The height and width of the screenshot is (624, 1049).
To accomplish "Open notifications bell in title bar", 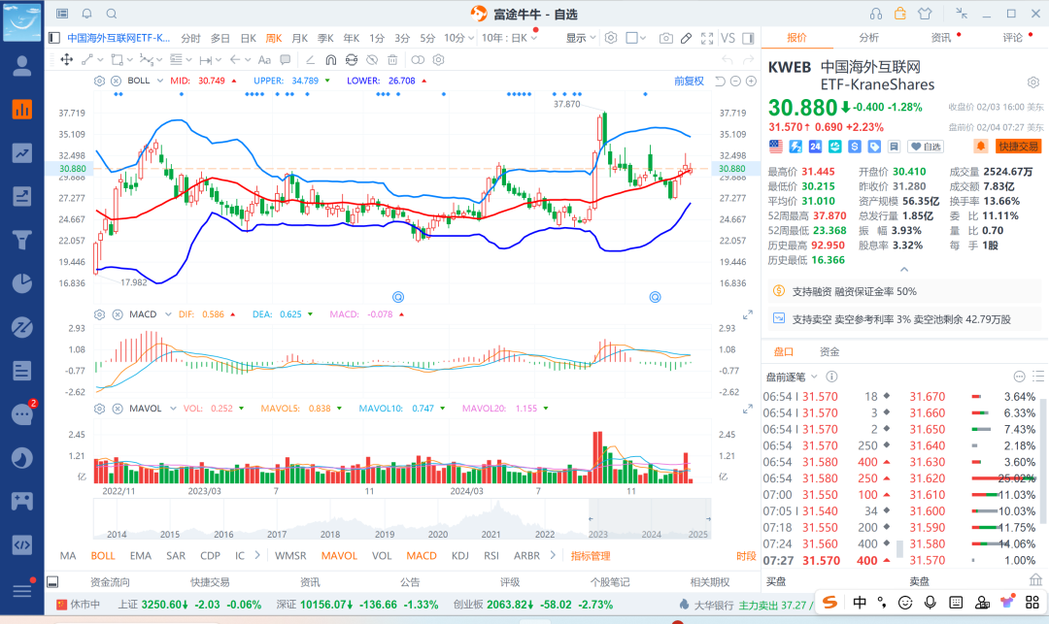I will pyautogui.click(x=87, y=14).
